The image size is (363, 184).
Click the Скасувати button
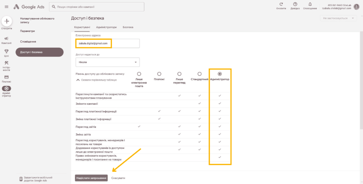(118, 178)
